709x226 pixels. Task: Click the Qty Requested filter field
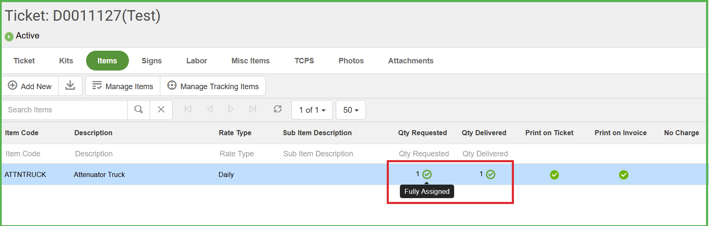(424, 154)
